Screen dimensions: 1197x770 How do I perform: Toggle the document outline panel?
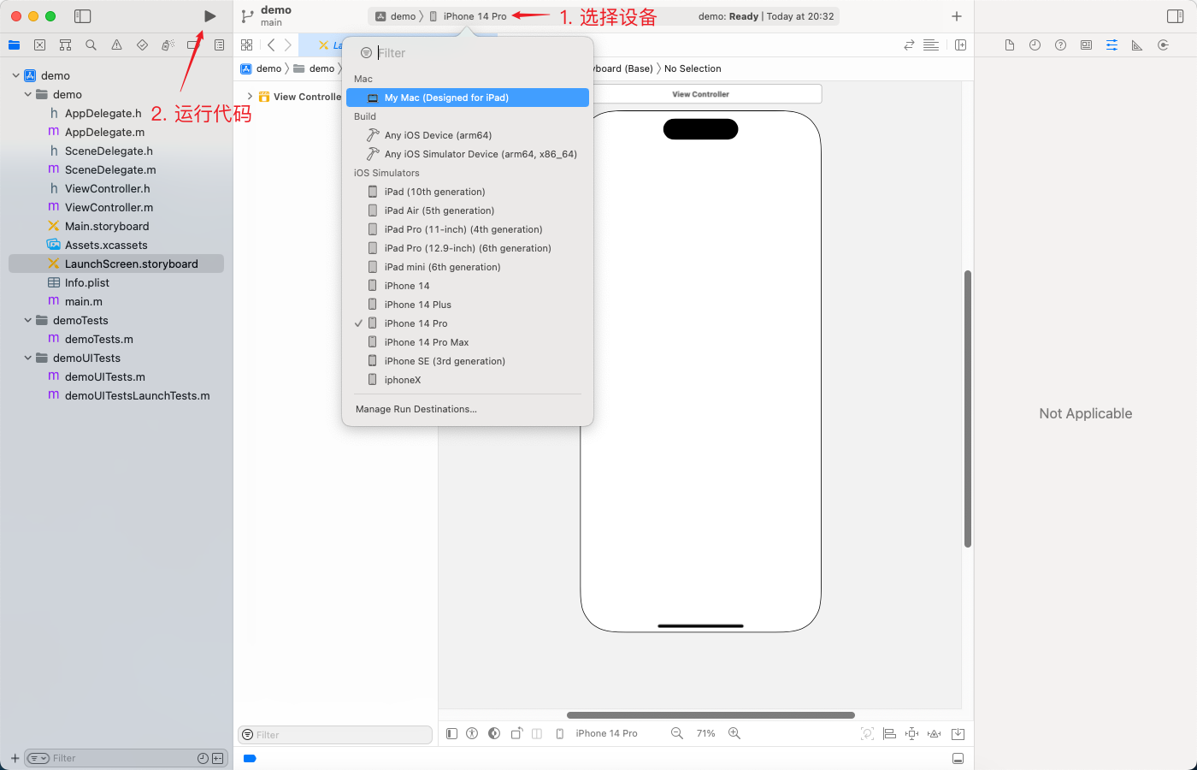coord(451,733)
